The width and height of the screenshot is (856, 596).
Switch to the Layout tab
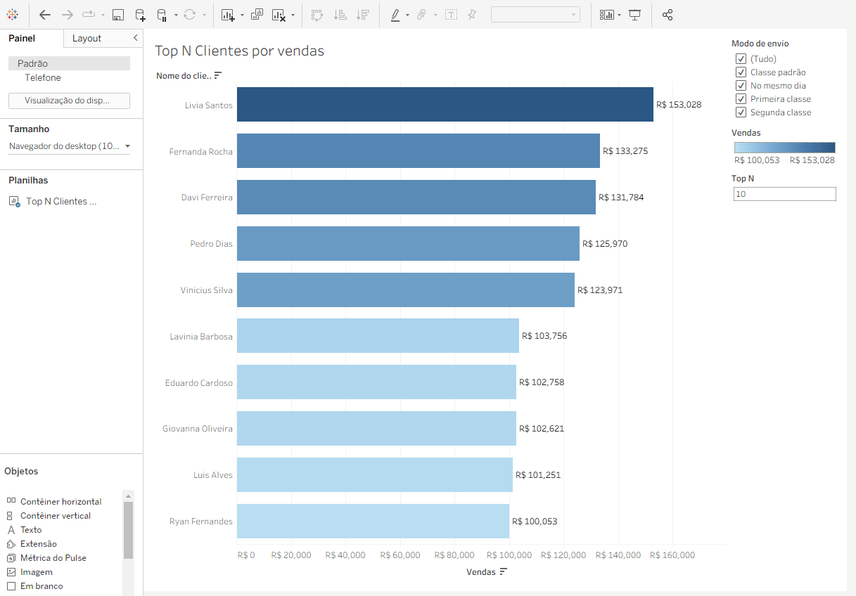click(87, 38)
